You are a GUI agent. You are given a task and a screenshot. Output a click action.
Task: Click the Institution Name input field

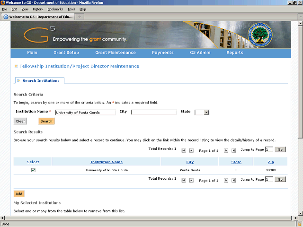point(85,113)
